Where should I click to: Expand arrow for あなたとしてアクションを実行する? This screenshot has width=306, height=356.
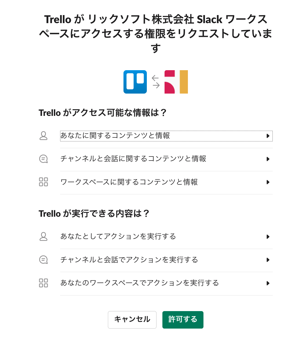[x=268, y=237]
